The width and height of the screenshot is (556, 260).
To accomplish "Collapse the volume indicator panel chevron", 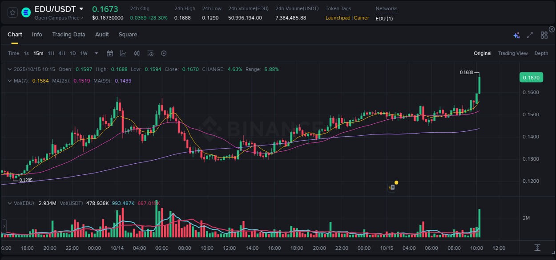I will coord(9,202).
